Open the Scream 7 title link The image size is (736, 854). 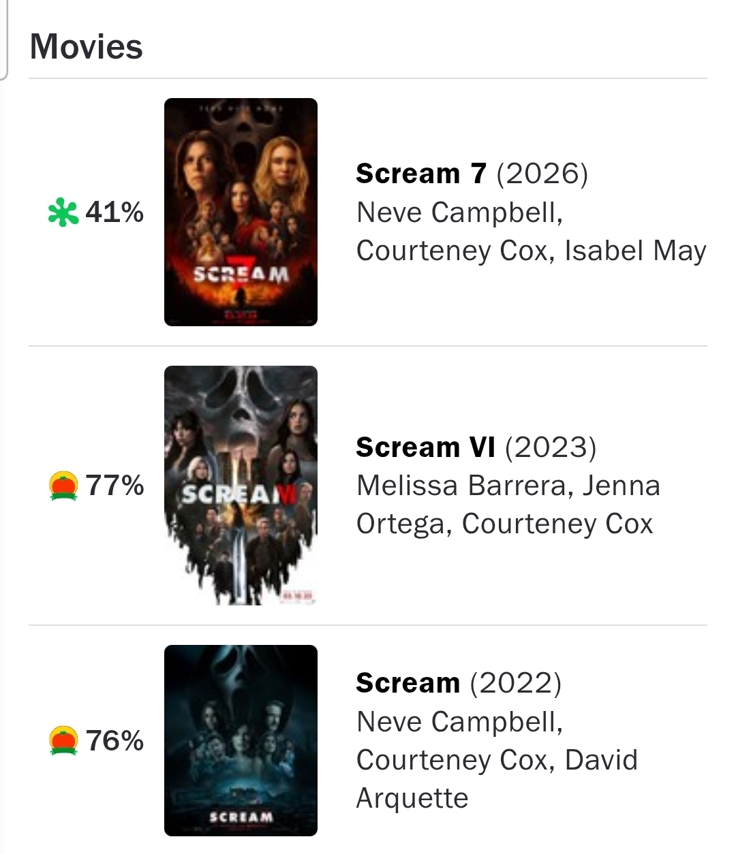(421, 174)
